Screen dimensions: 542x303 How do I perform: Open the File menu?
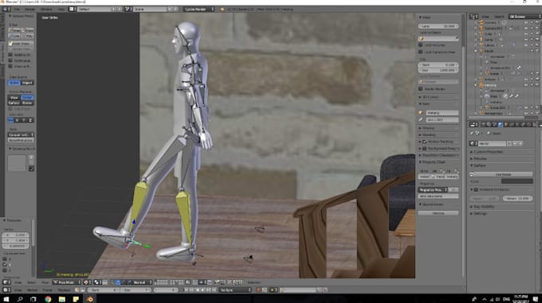[17, 10]
